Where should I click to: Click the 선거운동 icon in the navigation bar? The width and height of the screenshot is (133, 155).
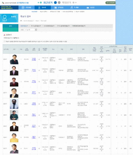pyautogui.click(x=56, y=7)
